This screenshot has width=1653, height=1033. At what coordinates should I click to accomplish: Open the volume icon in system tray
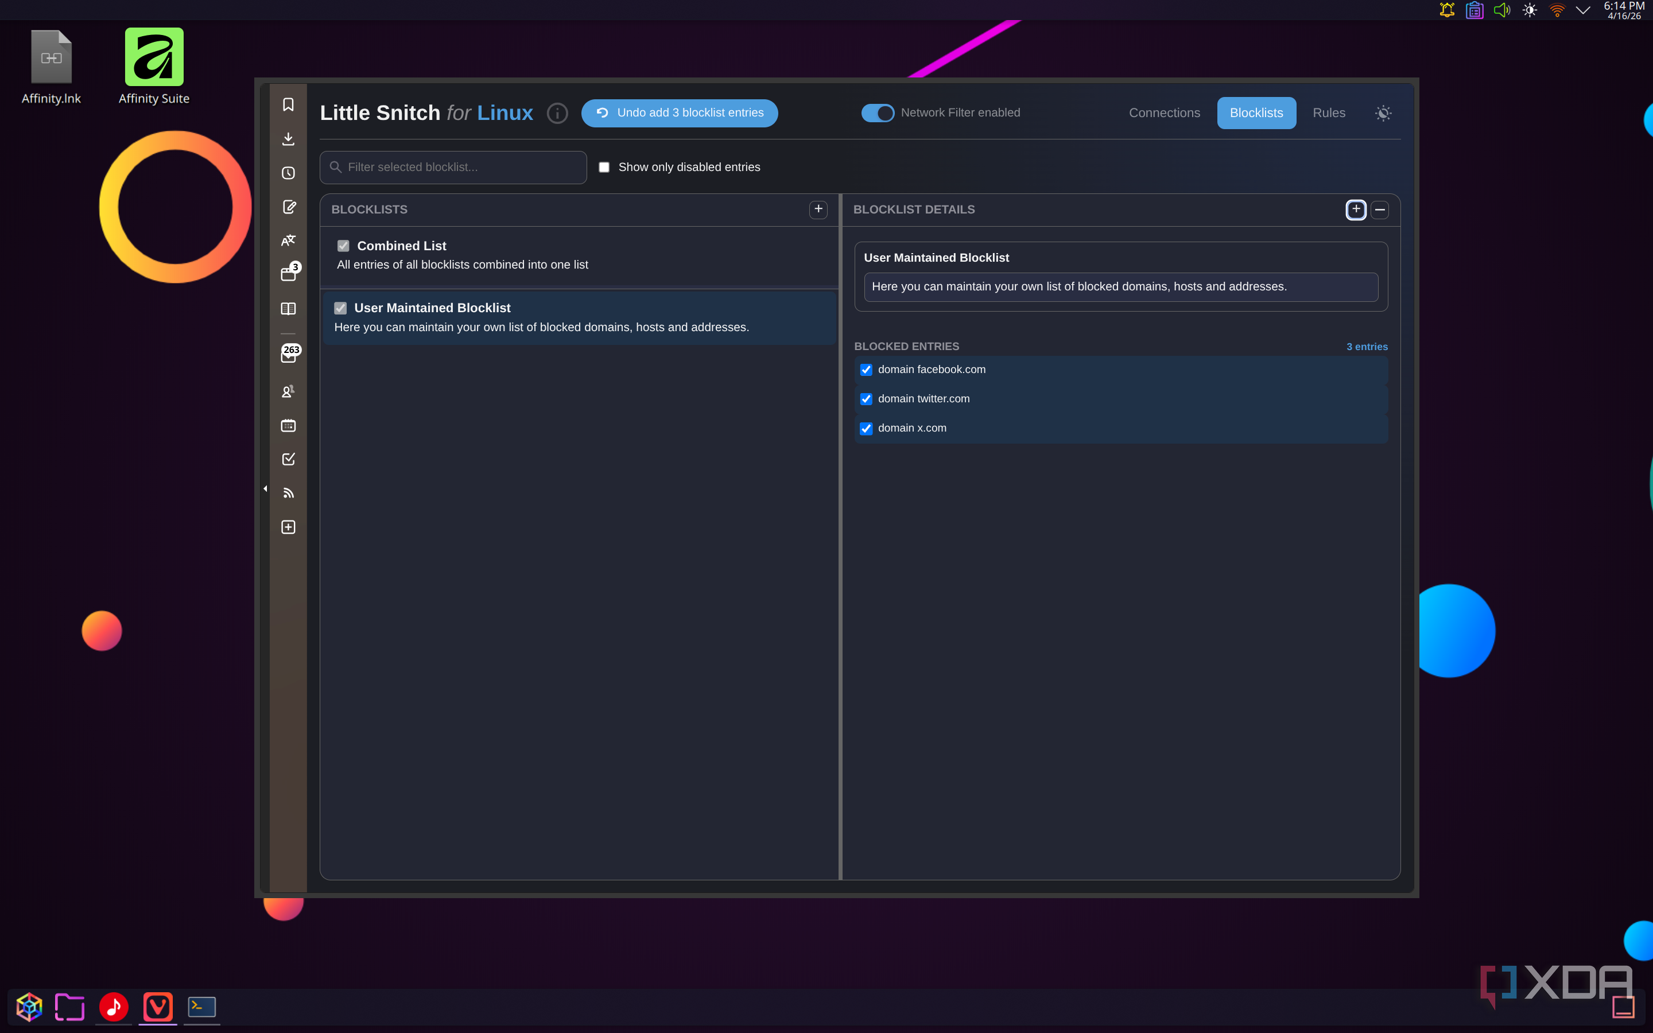(1501, 10)
